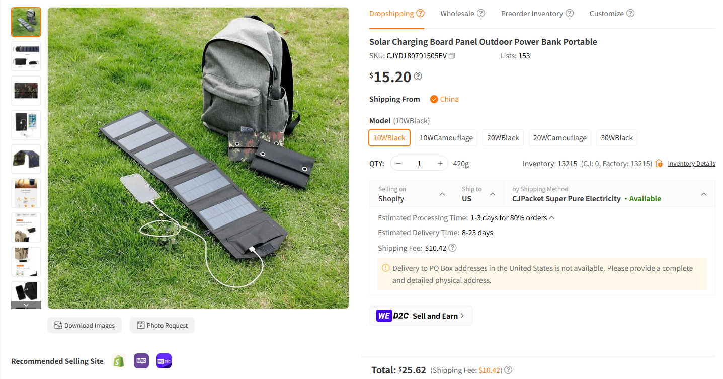Screen dimensions: 723x379
Task: Choose China as the shipping origin
Action: coord(444,99)
